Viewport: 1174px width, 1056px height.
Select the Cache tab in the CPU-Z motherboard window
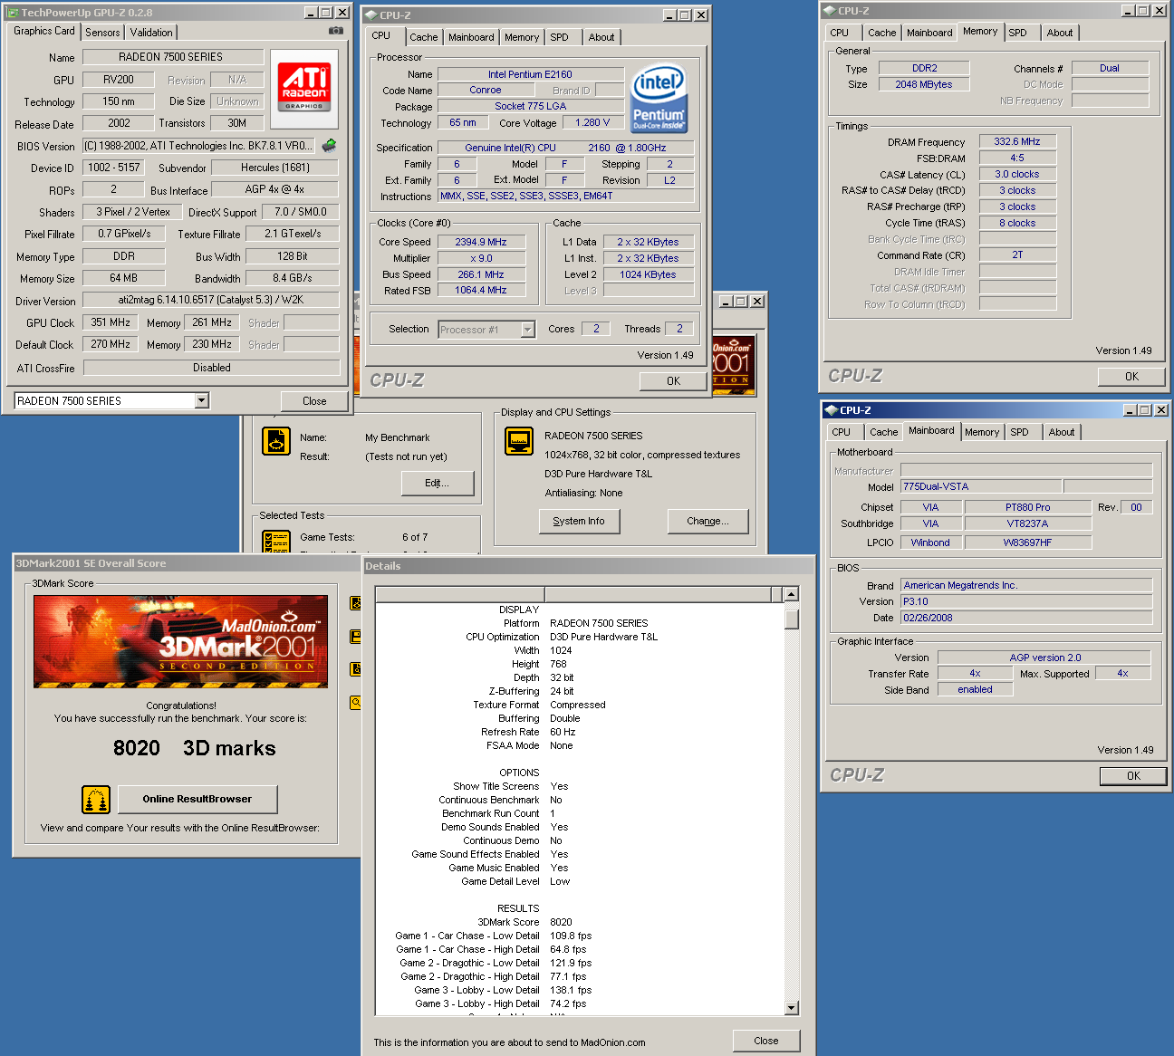(x=883, y=432)
